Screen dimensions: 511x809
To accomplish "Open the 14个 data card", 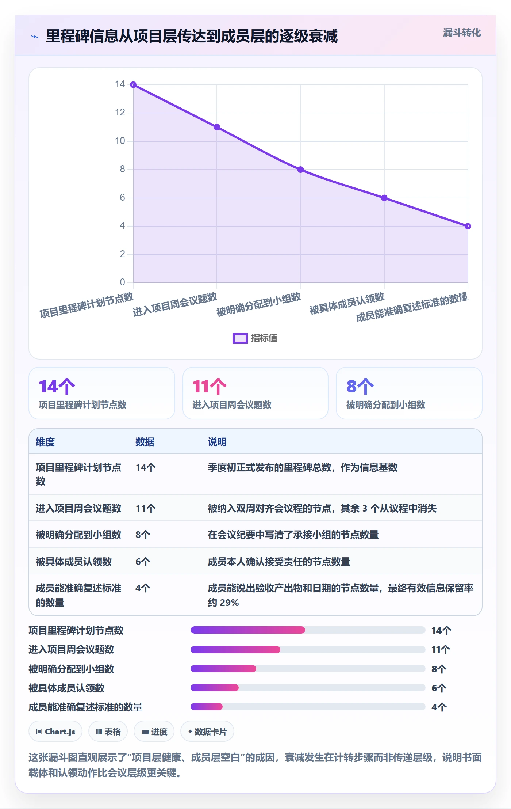I will [x=102, y=393].
